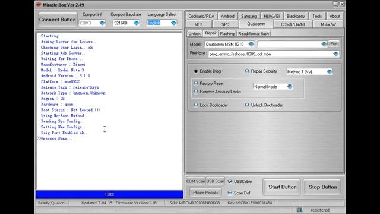Select the Lock Bootloader radio button
380x214 pixels.
196,105
